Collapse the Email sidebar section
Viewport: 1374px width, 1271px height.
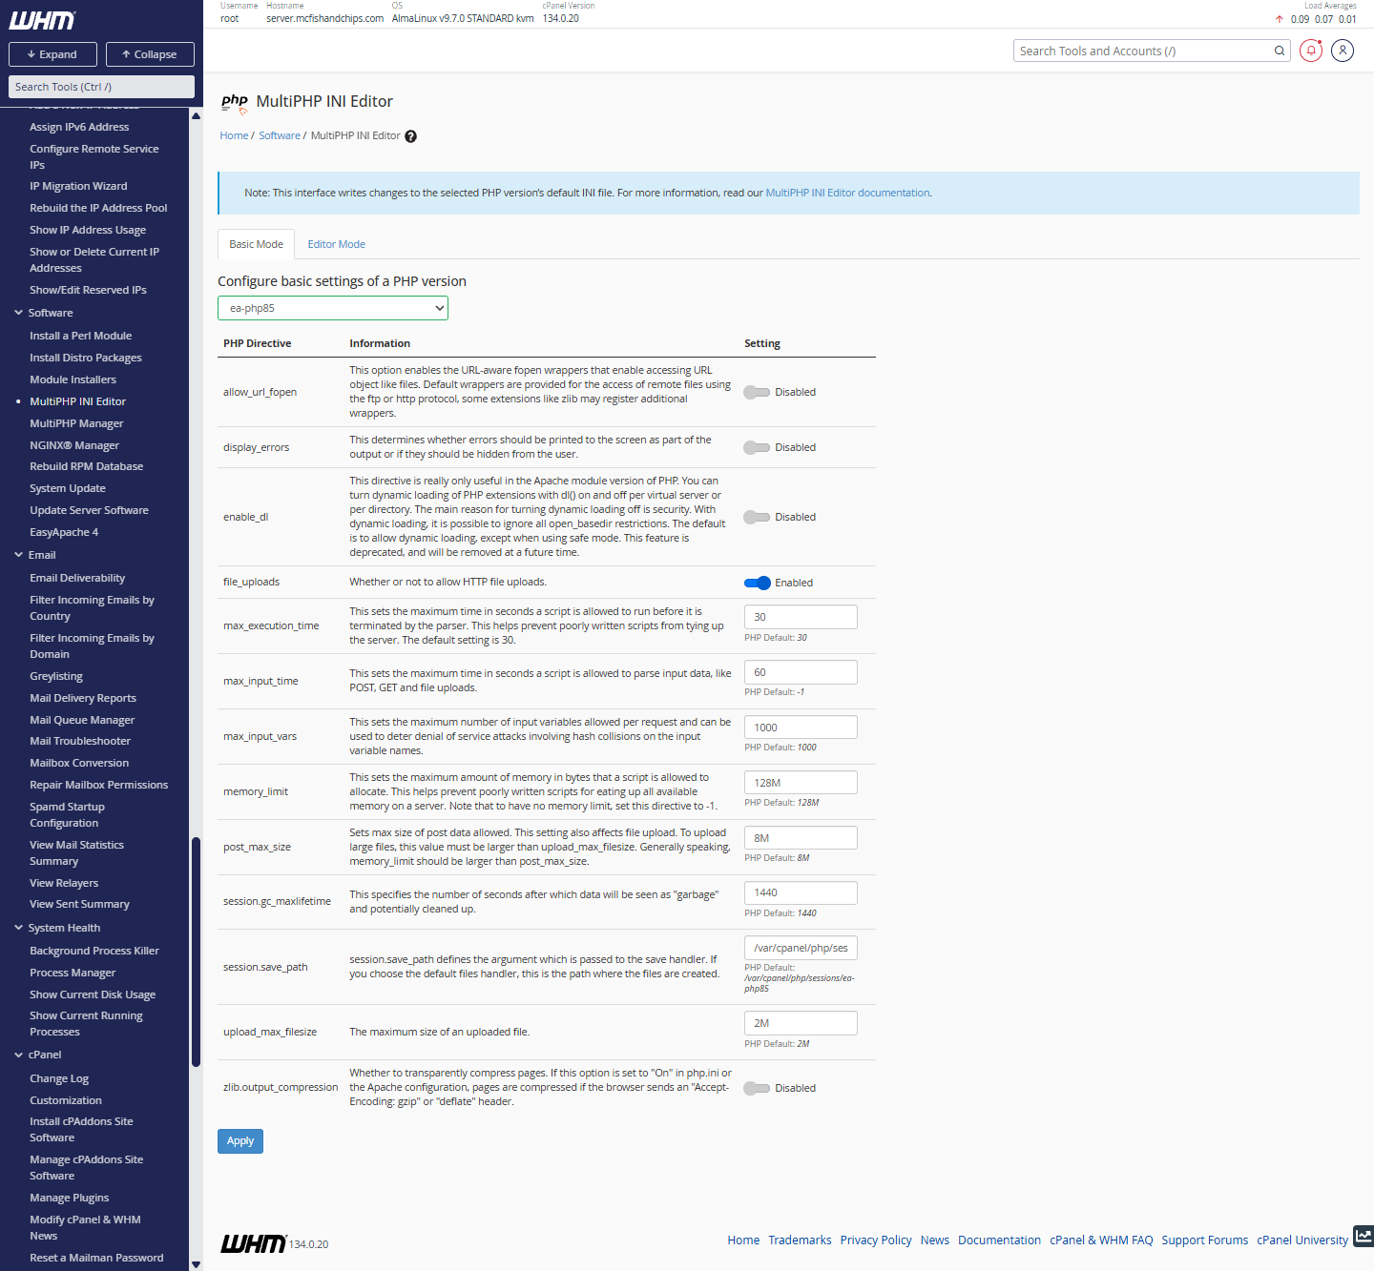point(18,555)
